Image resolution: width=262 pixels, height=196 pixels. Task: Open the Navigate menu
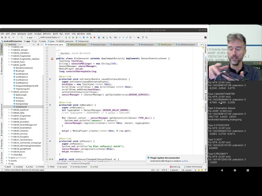pyautogui.click(x=22, y=33)
